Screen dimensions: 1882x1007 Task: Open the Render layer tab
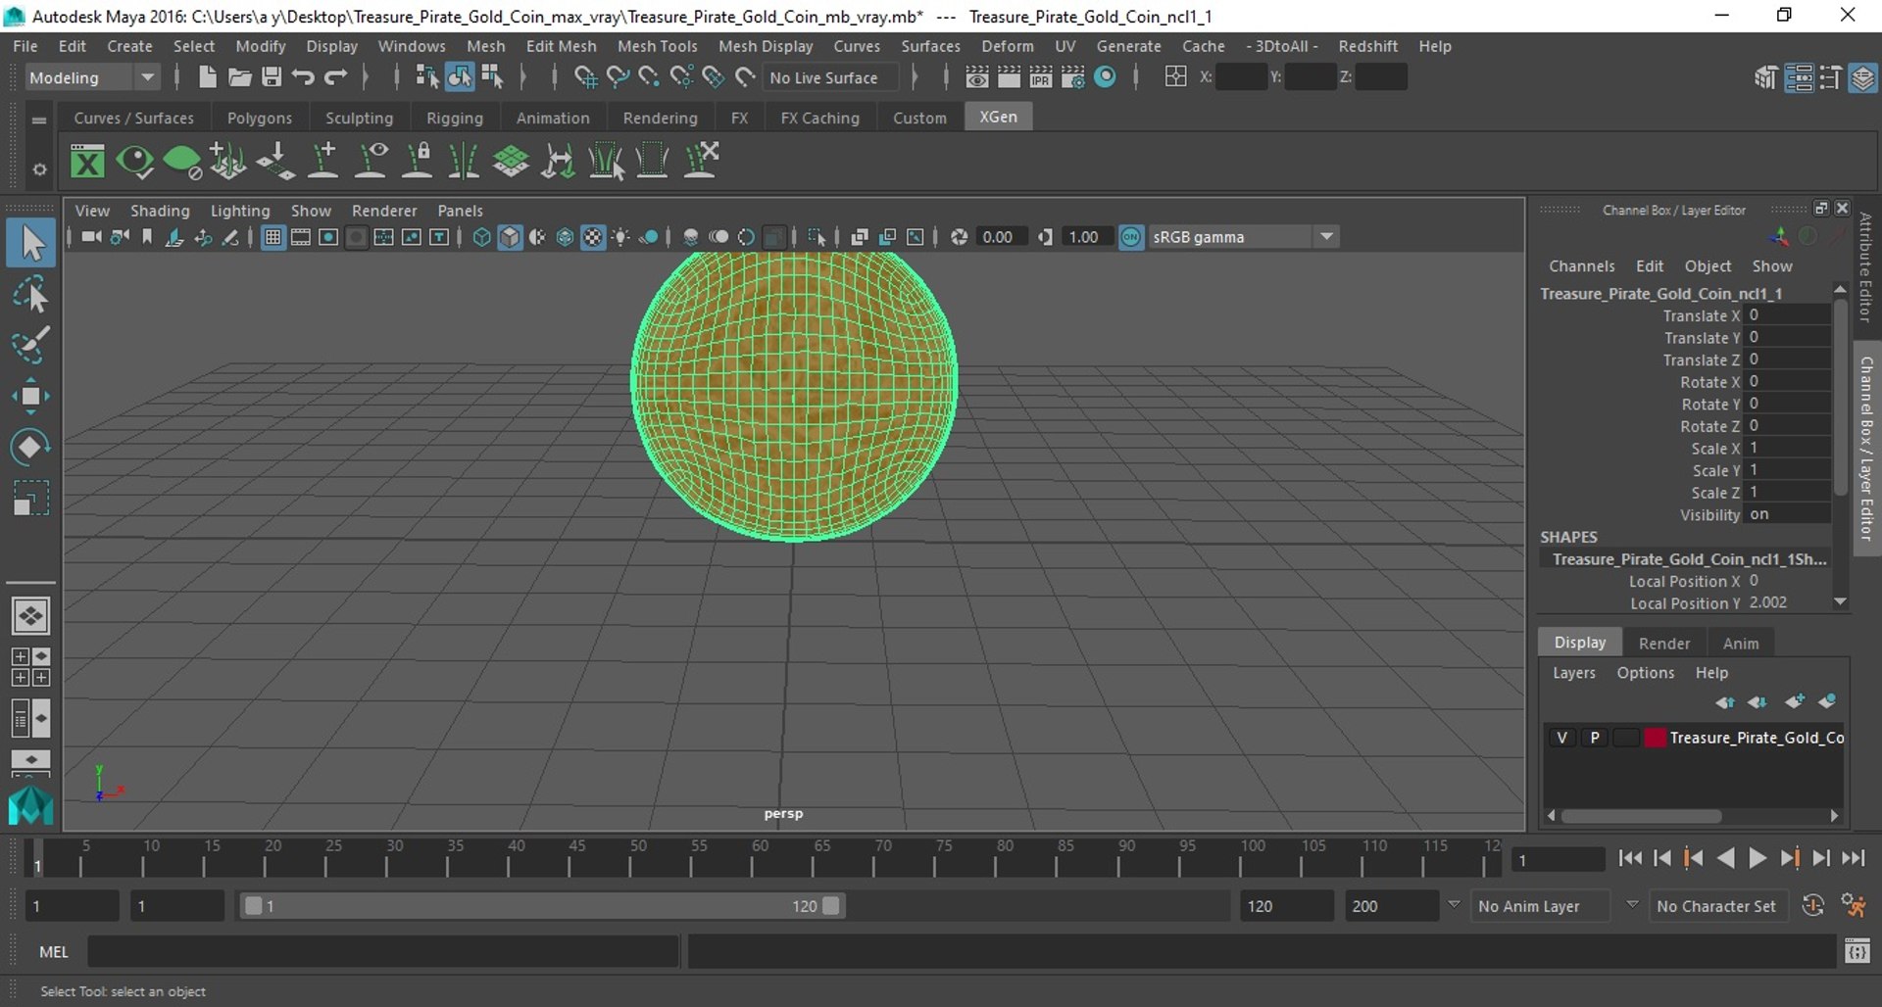pos(1664,644)
